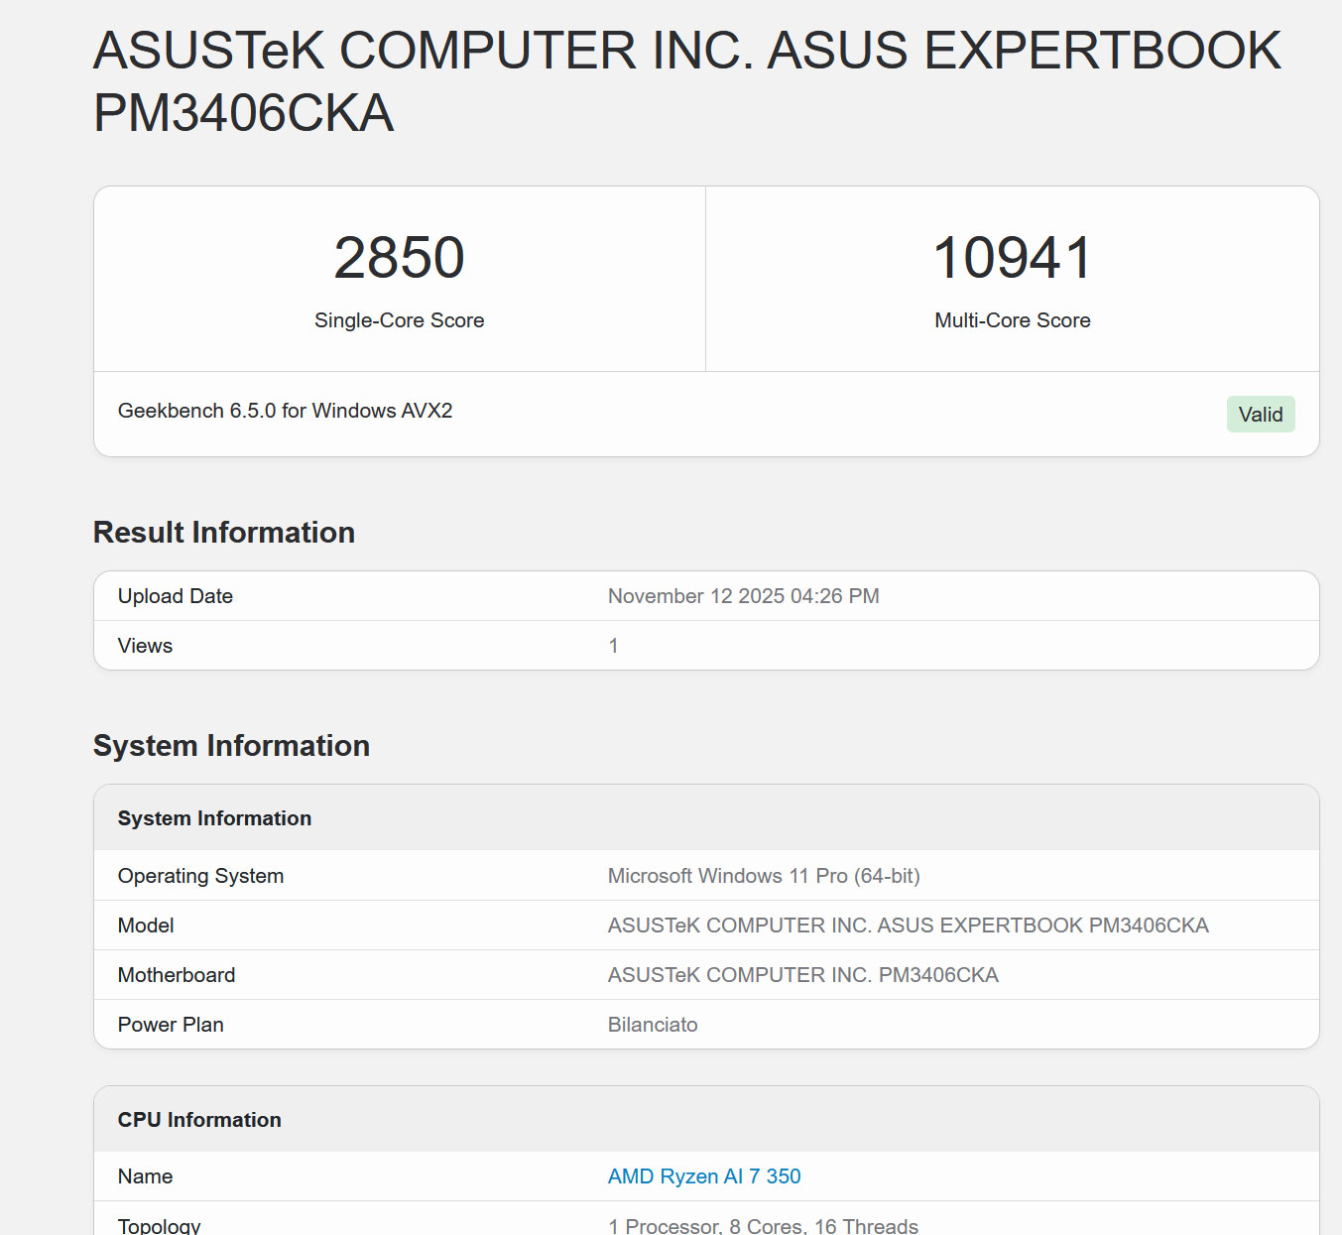Click the Power Plan value Bilanciato

pos(653,1025)
